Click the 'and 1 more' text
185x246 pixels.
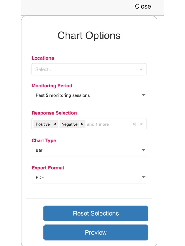[x=98, y=124]
